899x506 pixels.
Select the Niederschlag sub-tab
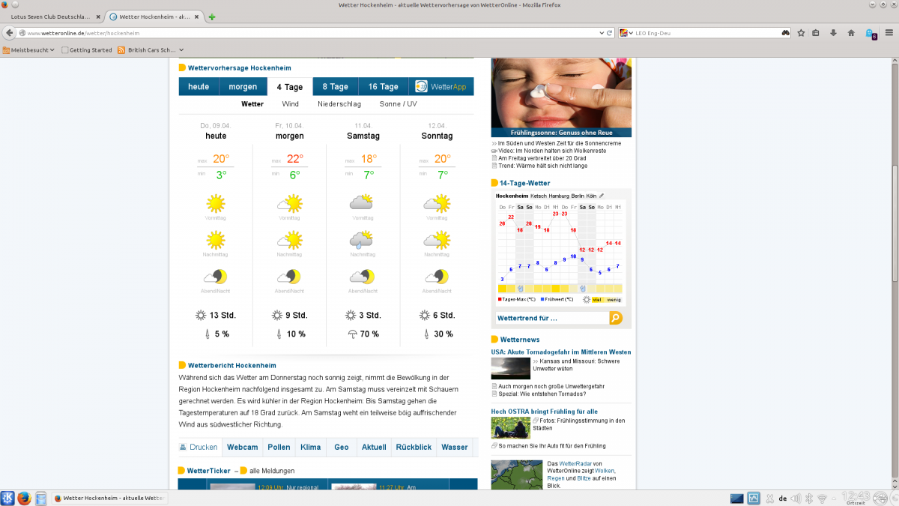(x=339, y=104)
